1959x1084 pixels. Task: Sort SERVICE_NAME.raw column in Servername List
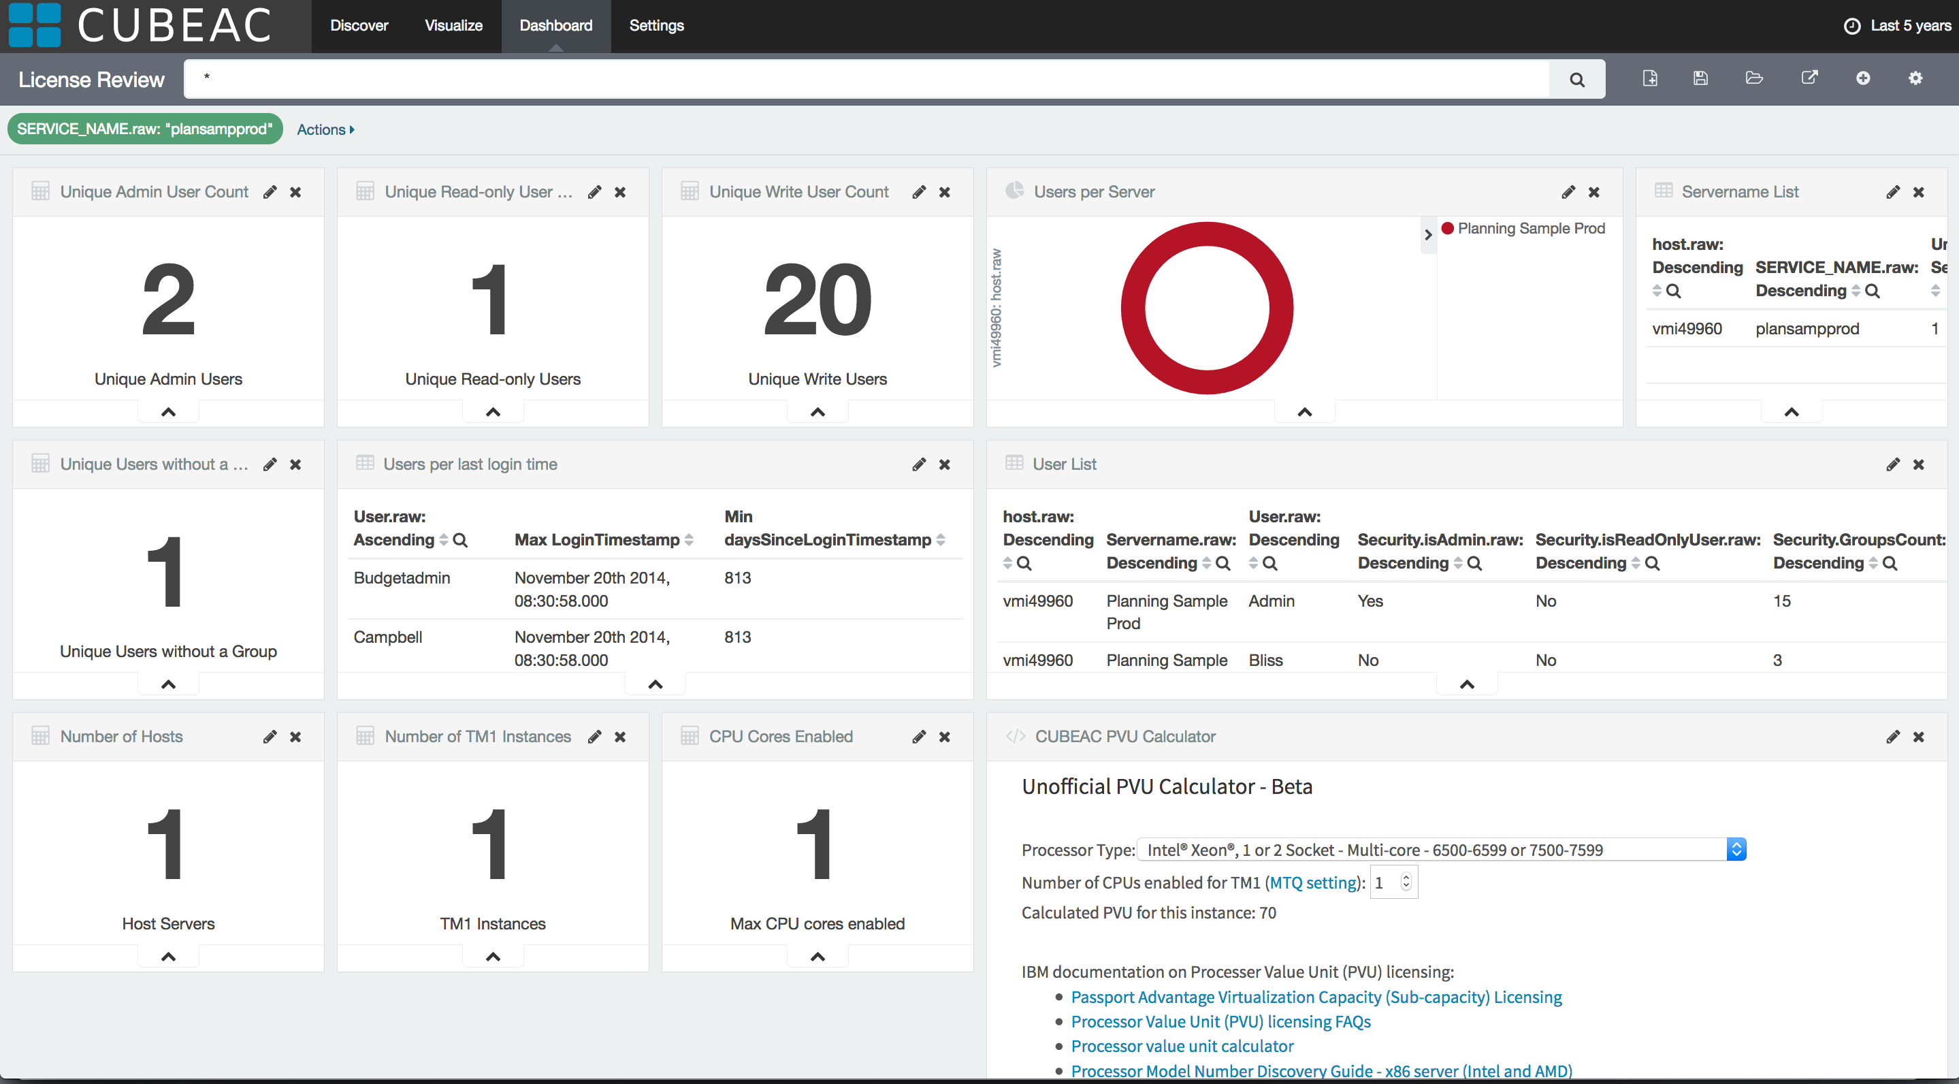[1856, 291]
